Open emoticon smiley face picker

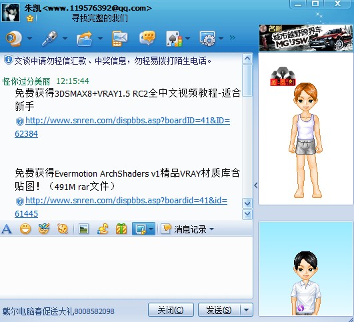click(25, 229)
